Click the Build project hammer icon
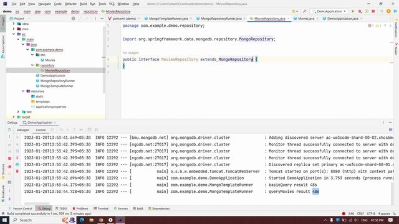This screenshot has height=224, width=399. (x=305, y=11)
